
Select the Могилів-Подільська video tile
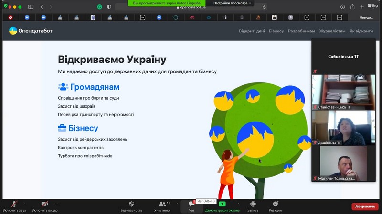click(343, 163)
